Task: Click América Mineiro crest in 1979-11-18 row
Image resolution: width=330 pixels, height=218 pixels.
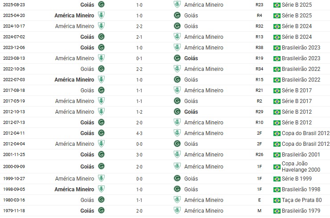Action: click(177, 211)
